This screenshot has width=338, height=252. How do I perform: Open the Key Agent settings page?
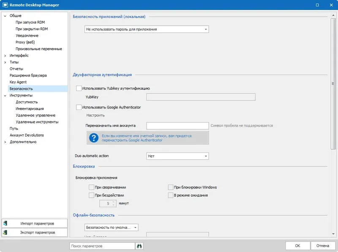point(19,82)
